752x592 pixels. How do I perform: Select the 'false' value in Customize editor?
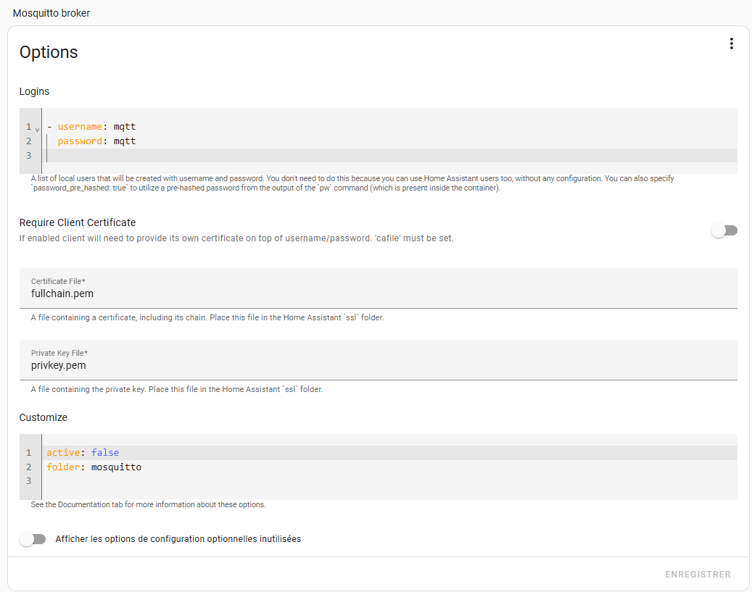click(x=105, y=453)
